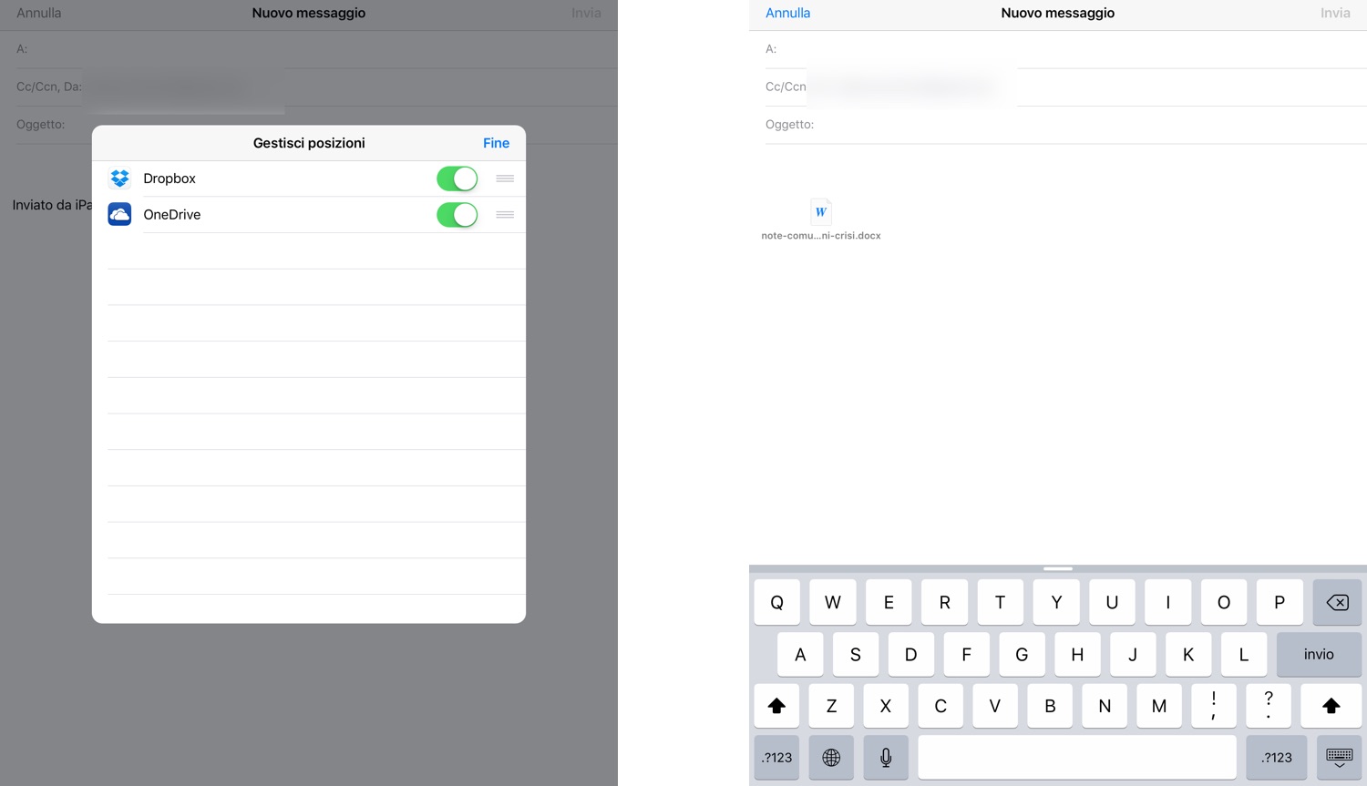Tap the OneDrive cloud icon
Viewport: 1367px width, 786px height.
119,215
